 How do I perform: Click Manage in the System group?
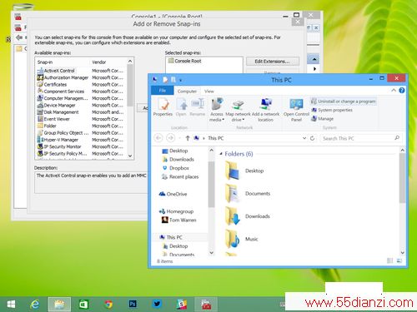coord(322,119)
